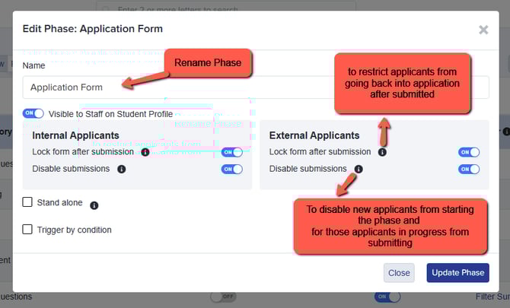Toggle Internal Applicants lock form after submission
Screen dimensions: 510x308
[x=231, y=152]
